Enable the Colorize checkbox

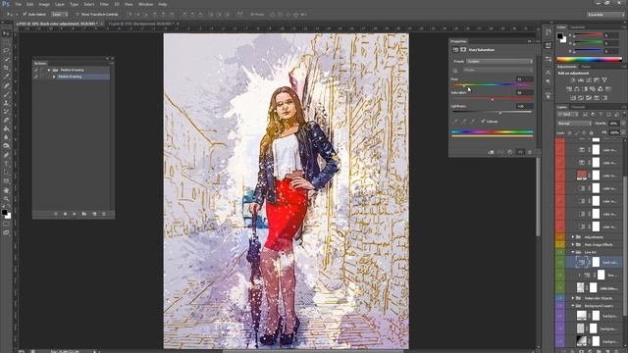[x=483, y=122]
